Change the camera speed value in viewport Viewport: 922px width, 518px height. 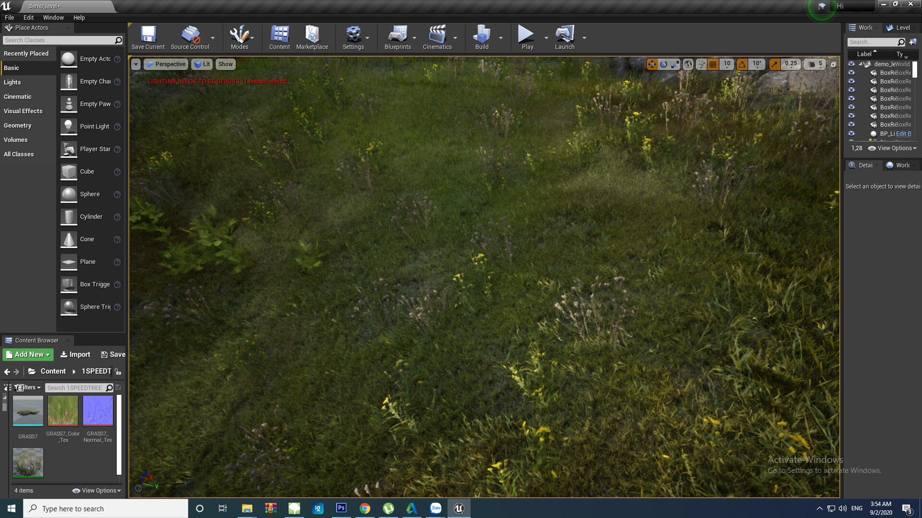[x=814, y=64]
